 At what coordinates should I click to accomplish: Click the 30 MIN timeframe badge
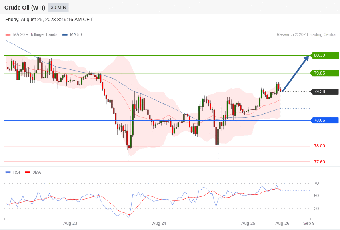point(58,8)
